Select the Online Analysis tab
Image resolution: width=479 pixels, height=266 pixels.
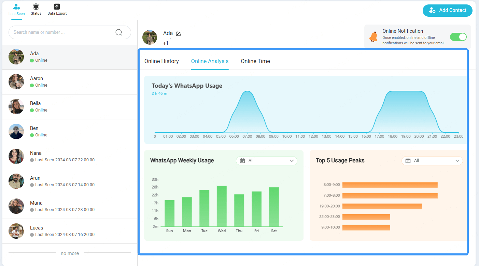pyautogui.click(x=210, y=61)
